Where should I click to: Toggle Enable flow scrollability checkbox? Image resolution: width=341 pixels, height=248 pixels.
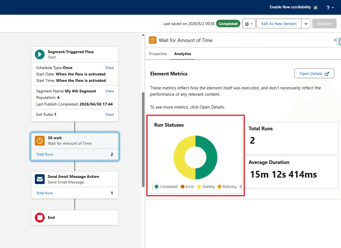[x=315, y=8]
